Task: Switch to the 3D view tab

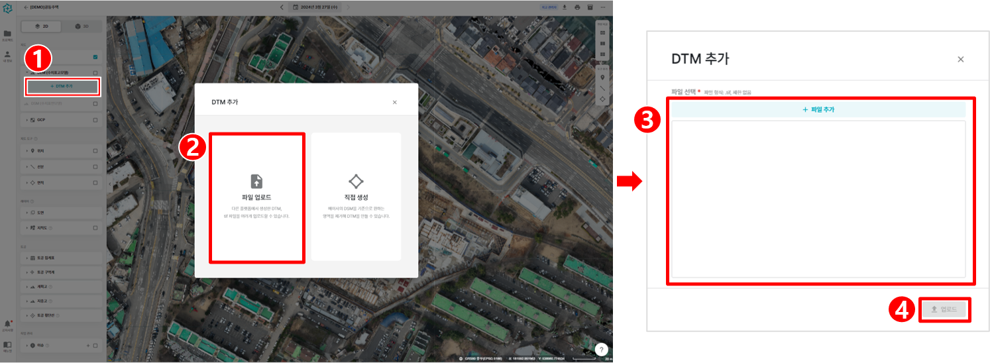Action: pyautogui.click(x=82, y=26)
